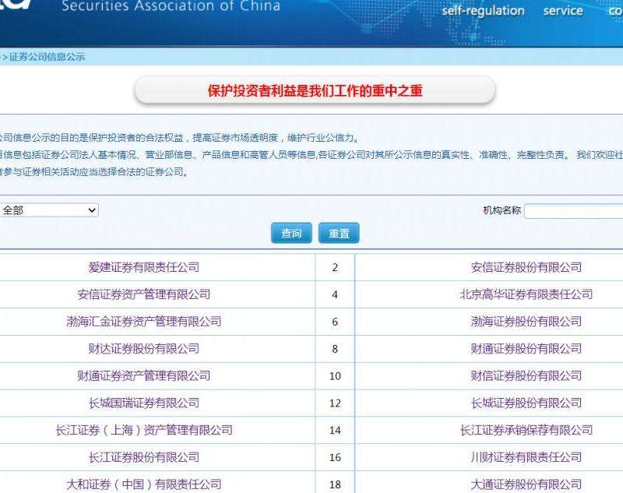This screenshot has width=623, height=493.
Task: Click the red 保护投资者利益是我们工作的重中之重 banner
Action: 315,90
